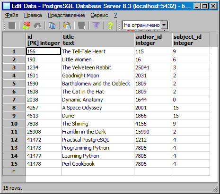Select the cell 'Programming Python'
The height and width of the screenshot is (194, 220).
tap(98, 148)
